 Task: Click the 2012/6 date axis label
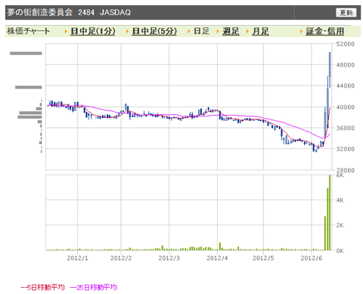(x=312, y=258)
